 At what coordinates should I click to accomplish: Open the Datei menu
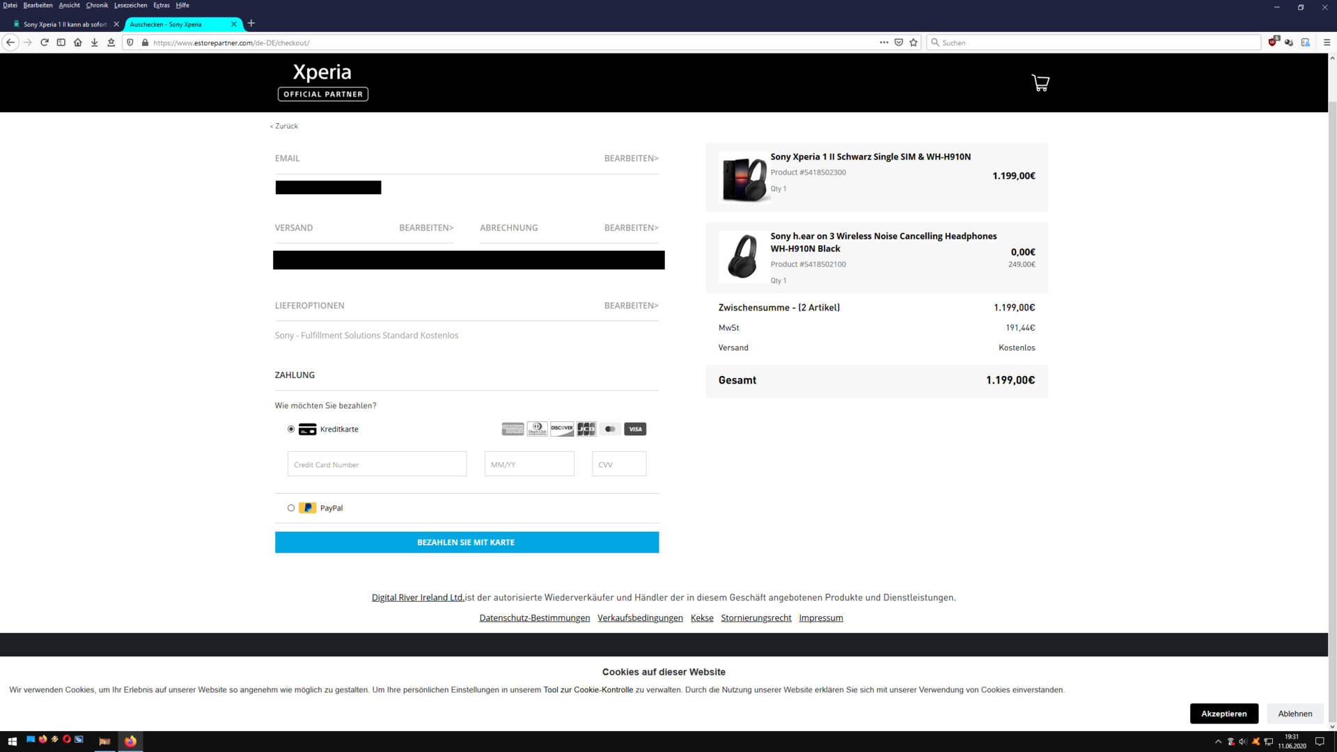click(10, 5)
